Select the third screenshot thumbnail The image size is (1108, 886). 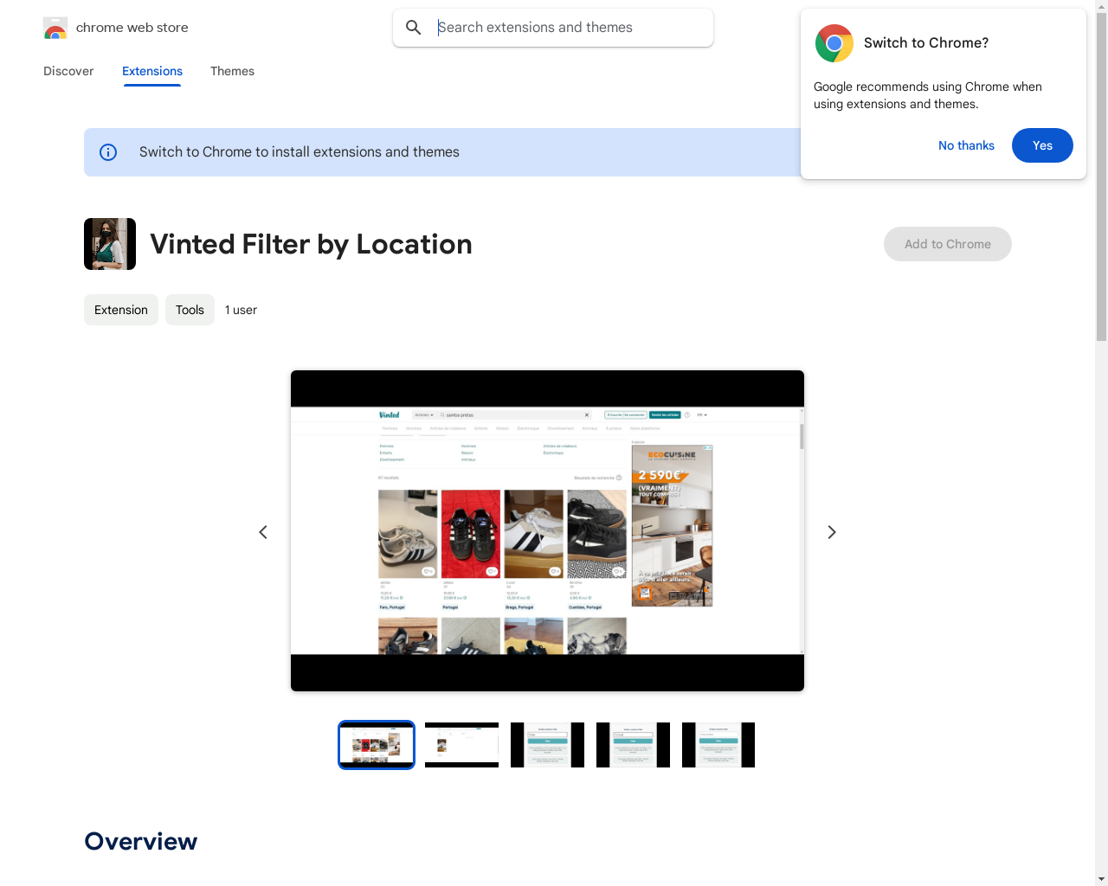[547, 745]
